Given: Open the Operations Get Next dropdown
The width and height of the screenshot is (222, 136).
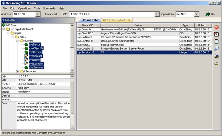Looking at the screenshot, I should coord(197,14).
